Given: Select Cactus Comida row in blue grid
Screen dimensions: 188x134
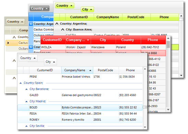Looking at the screenshot, I should pyautogui.click(x=43, y=30).
